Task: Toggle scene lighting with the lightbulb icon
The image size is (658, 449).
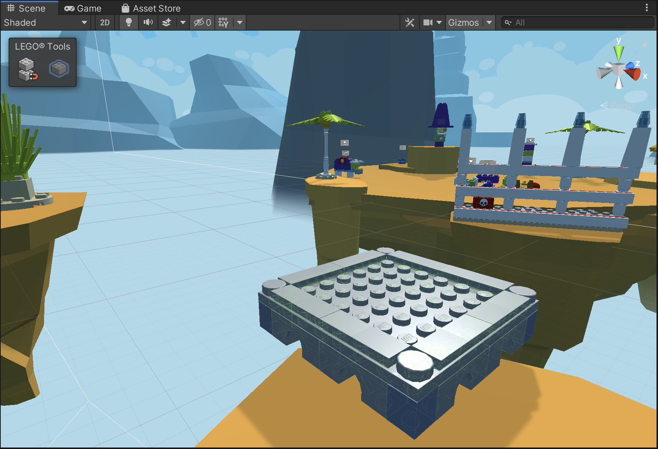Action: click(x=129, y=23)
